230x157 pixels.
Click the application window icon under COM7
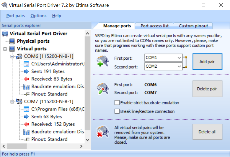pyautogui.click(x=26, y=109)
